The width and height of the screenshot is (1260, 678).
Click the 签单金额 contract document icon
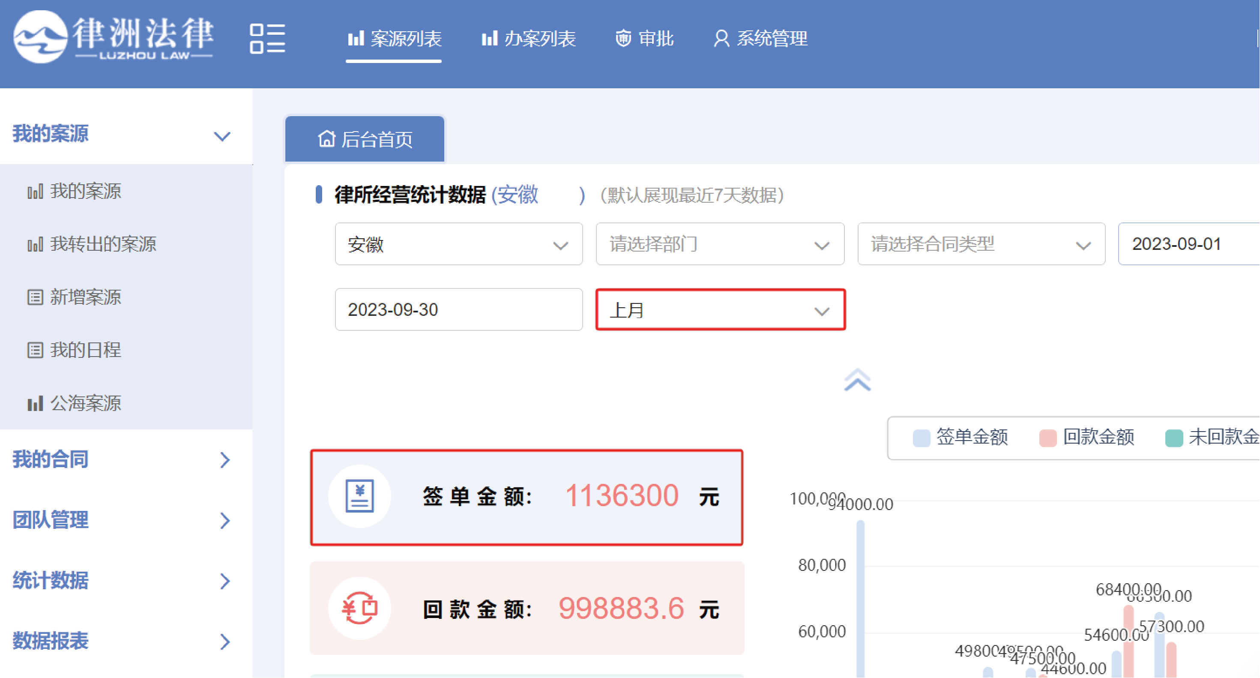(359, 496)
